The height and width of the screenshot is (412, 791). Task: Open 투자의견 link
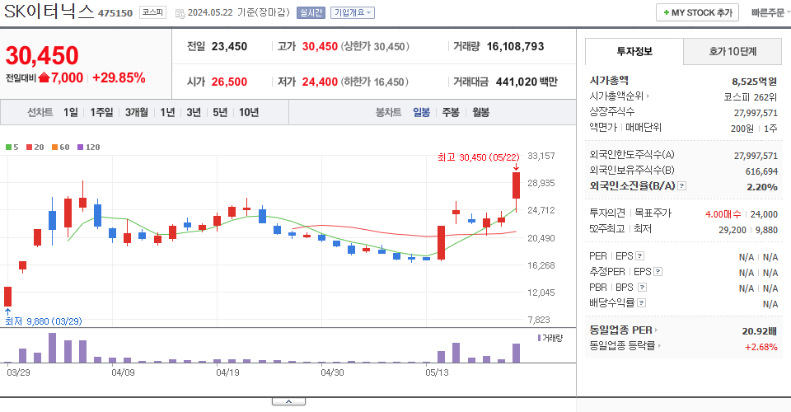(607, 213)
